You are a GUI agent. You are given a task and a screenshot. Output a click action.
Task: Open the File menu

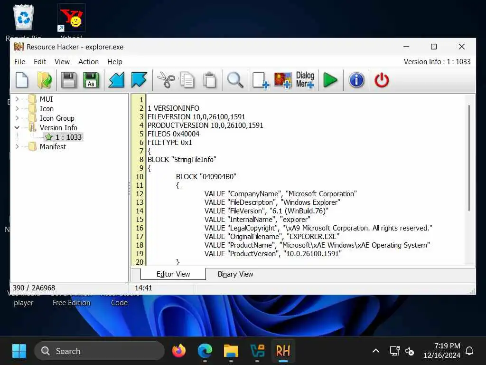[x=19, y=62]
